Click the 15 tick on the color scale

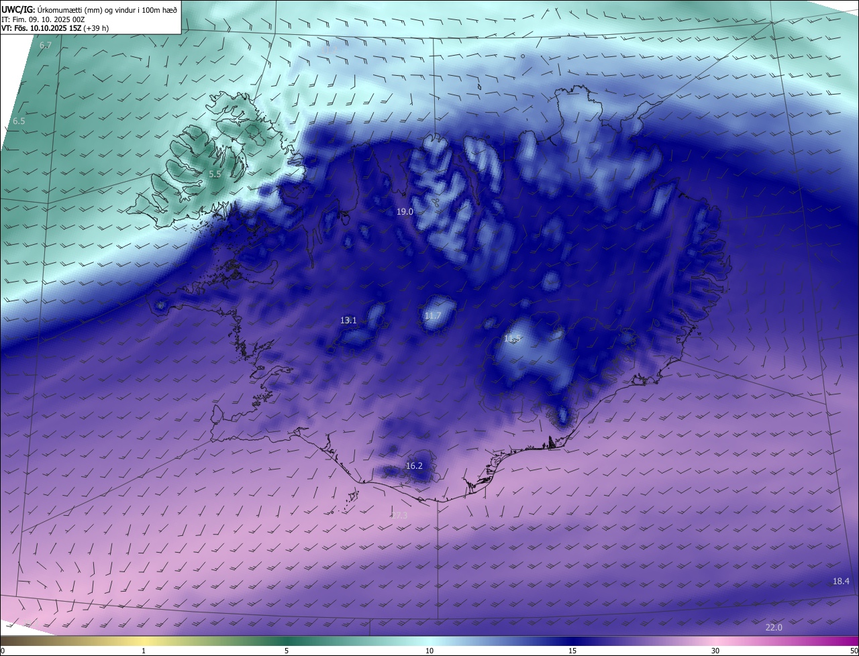(572, 651)
